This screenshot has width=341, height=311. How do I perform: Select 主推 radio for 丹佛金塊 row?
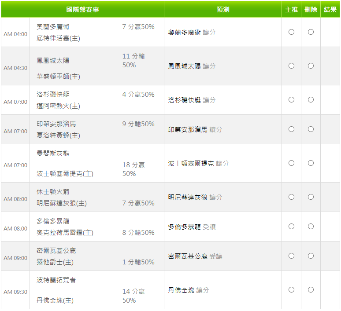(x=291, y=290)
